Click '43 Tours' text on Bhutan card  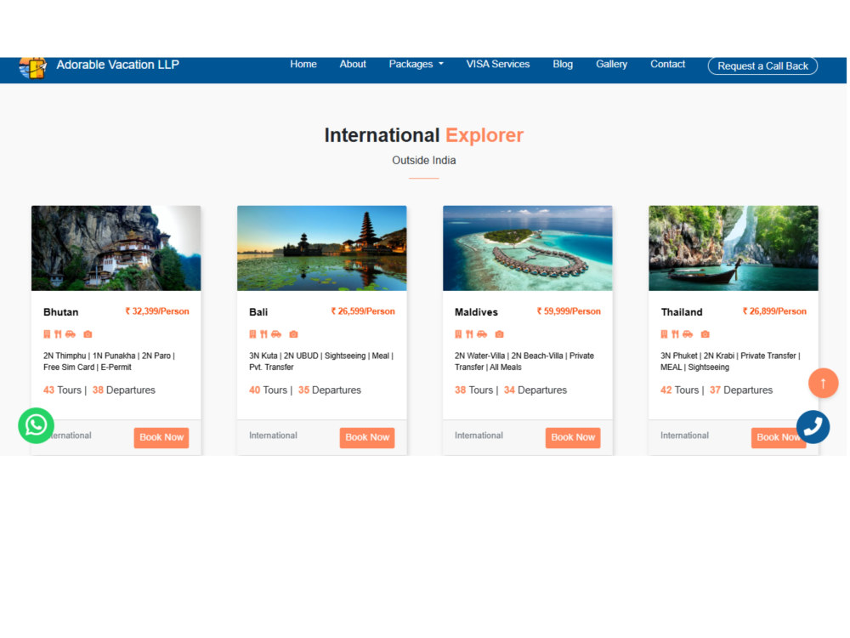[x=62, y=390]
